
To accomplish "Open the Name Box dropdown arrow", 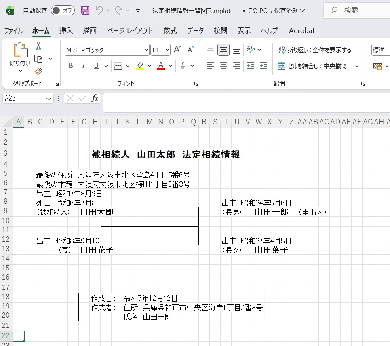I will (49, 98).
